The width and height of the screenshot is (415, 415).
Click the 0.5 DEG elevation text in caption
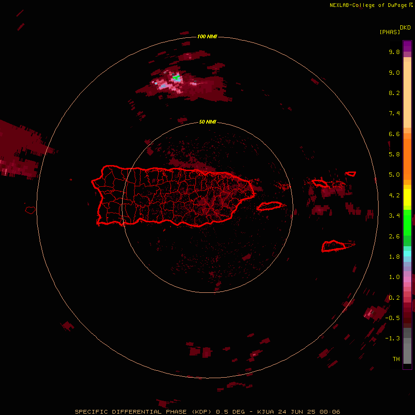(x=231, y=412)
